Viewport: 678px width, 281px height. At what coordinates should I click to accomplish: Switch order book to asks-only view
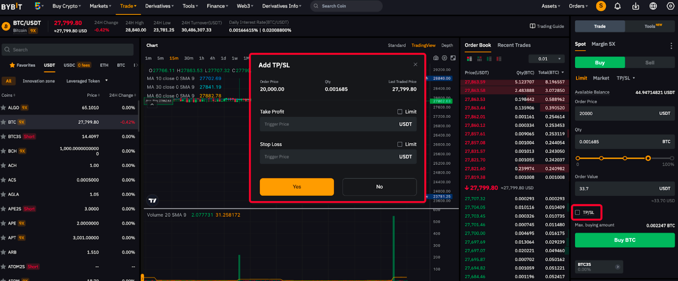pos(498,58)
